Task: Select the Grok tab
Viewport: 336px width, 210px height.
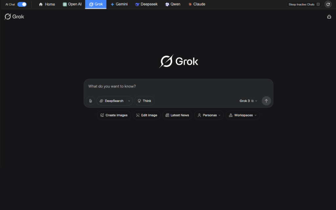Action: click(96, 4)
